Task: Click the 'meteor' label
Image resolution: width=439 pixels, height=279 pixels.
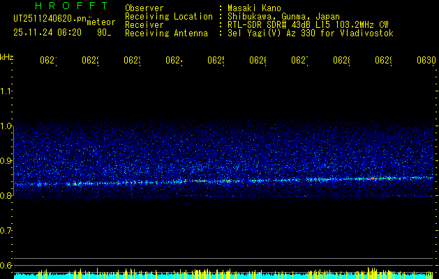Action: point(101,22)
